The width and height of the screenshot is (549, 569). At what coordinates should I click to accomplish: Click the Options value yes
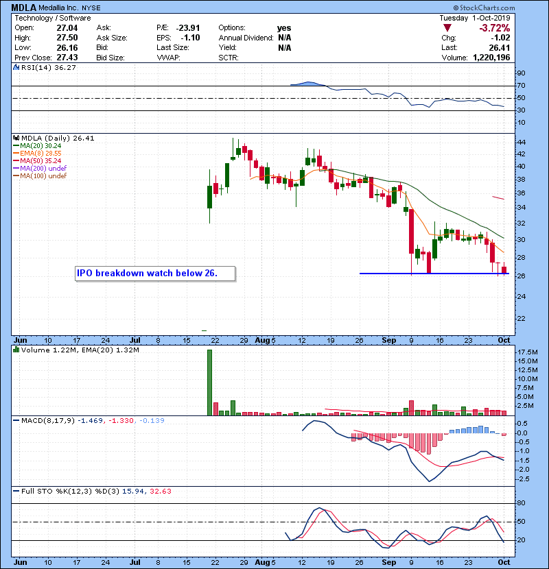coord(284,28)
